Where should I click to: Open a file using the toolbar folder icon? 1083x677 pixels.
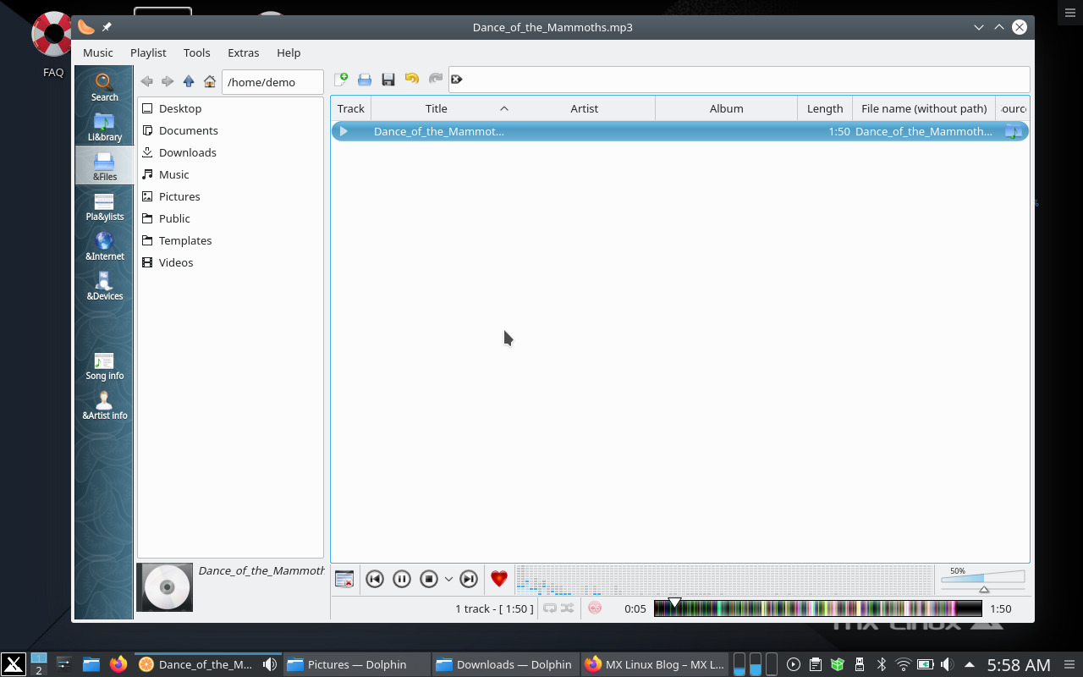(x=365, y=79)
